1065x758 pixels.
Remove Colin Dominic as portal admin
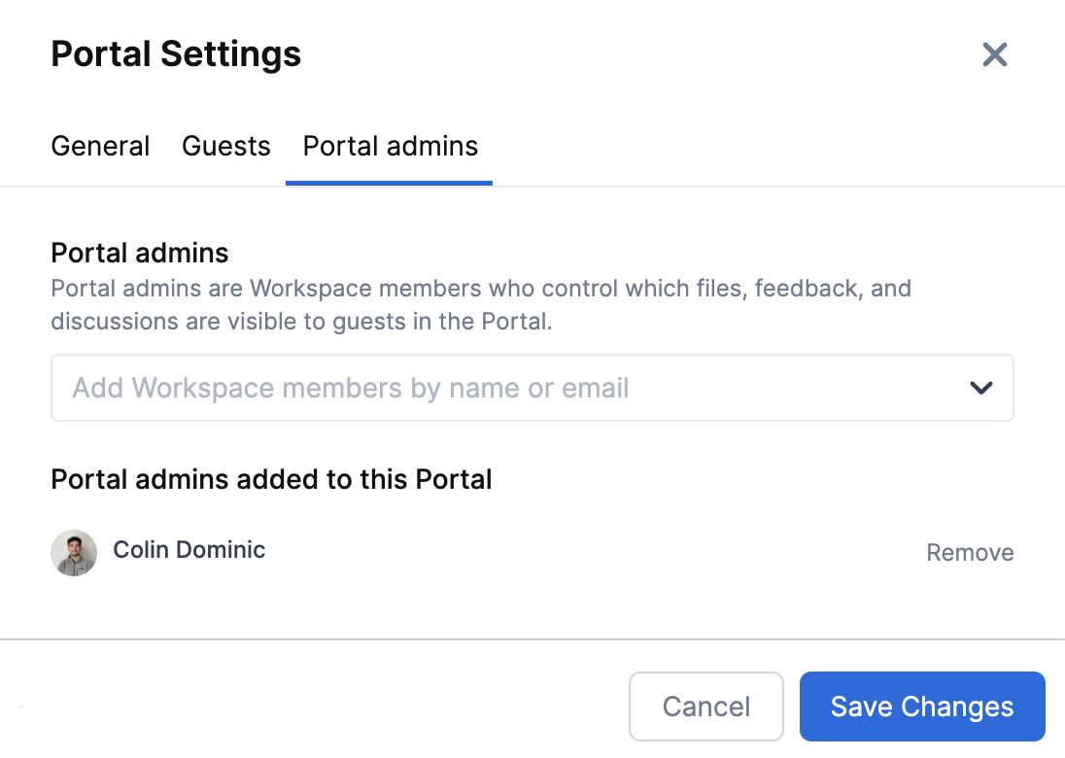click(970, 553)
